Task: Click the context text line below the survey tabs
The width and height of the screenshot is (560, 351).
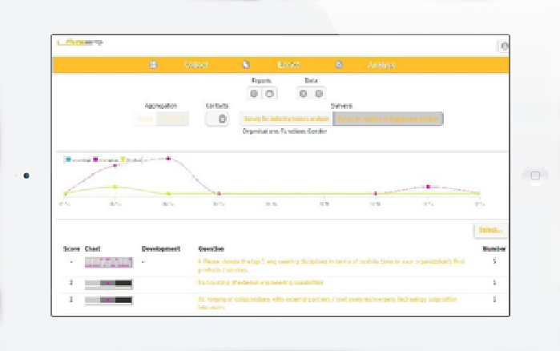Action: point(284,131)
